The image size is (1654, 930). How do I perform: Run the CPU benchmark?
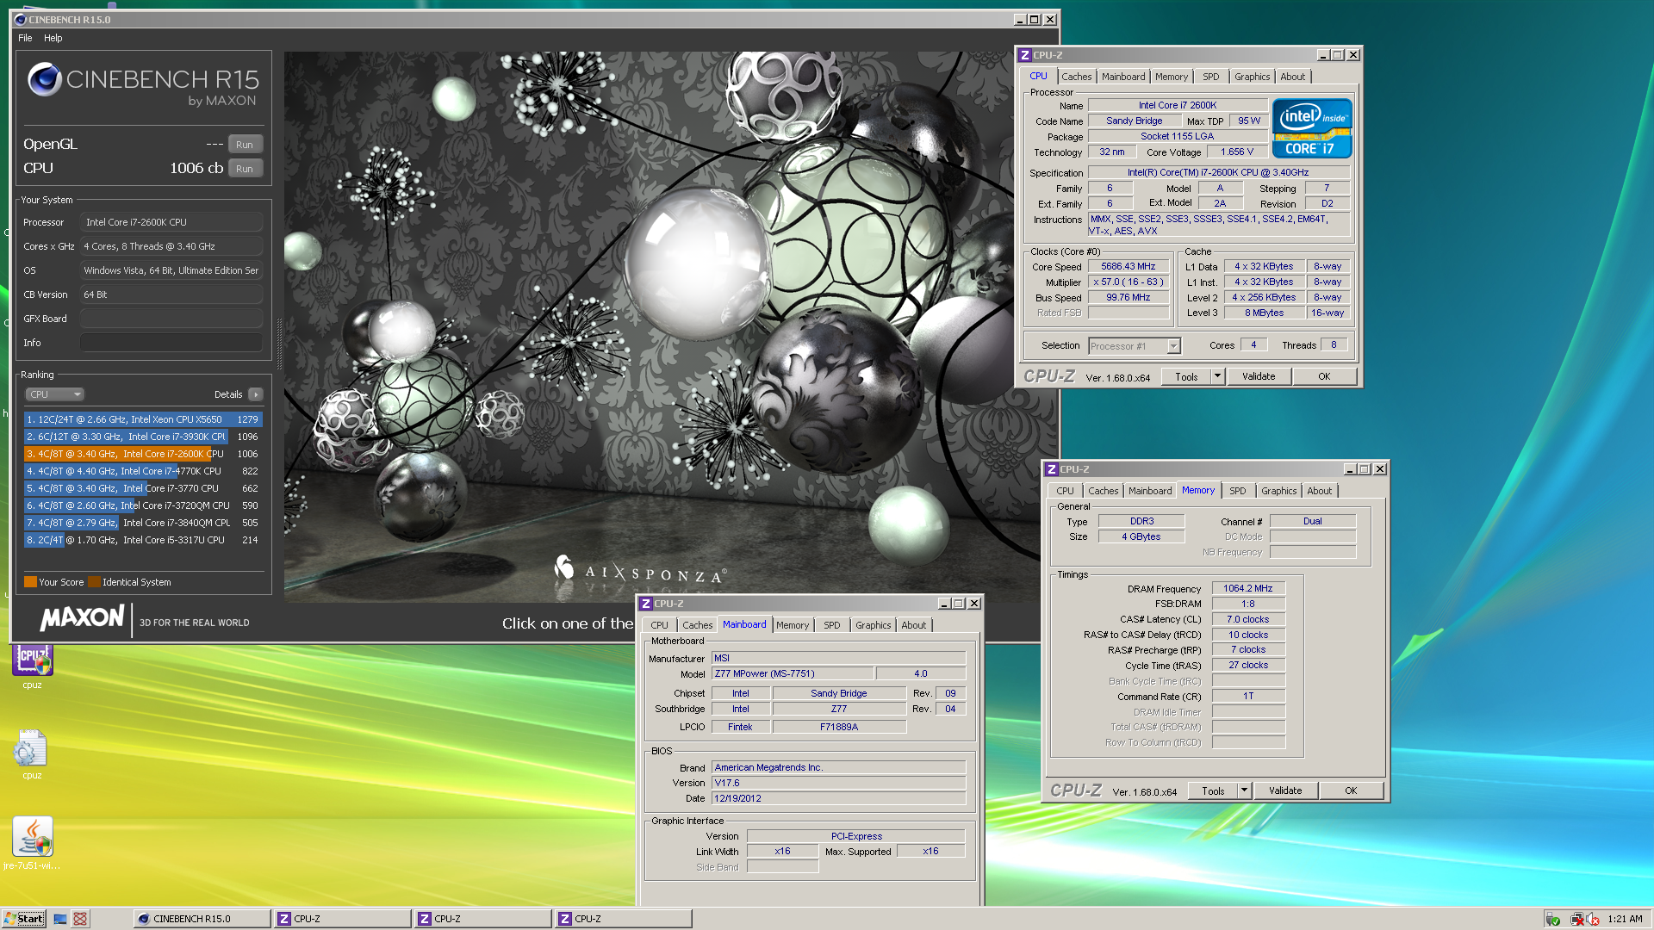[x=245, y=169]
